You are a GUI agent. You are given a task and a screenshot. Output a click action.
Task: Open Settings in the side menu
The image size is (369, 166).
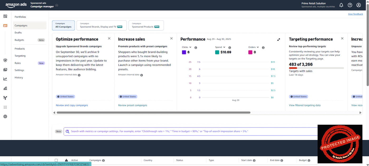click(19, 70)
